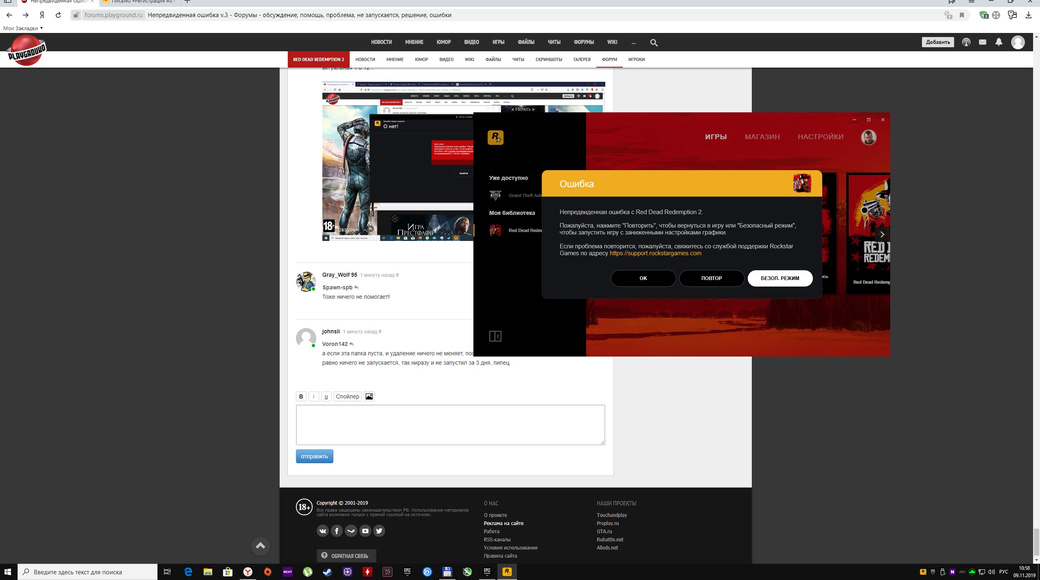This screenshot has height=580, width=1040.
Task: Toggle italic formatting in reply editor
Action: [x=313, y=396]
